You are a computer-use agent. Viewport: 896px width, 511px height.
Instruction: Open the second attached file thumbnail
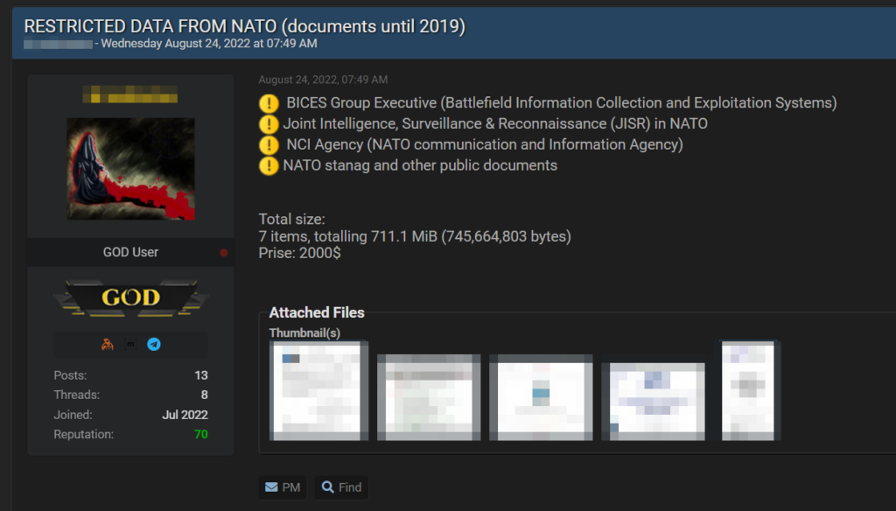coord(429,396)
